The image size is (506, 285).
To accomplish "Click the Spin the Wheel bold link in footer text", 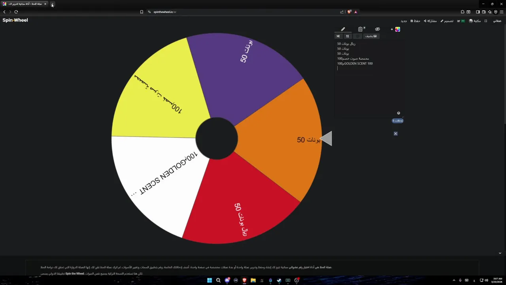I will point(75,274).
